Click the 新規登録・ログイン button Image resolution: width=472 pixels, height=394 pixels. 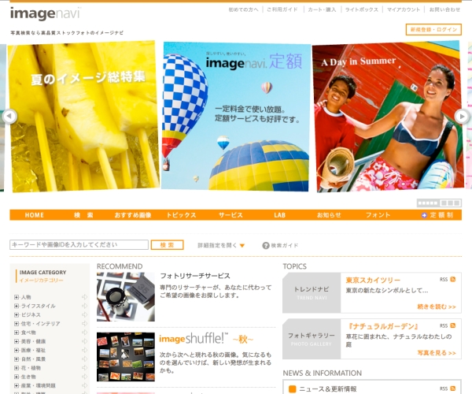point(434,29)
